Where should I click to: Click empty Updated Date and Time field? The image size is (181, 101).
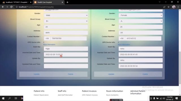[66, 66]
